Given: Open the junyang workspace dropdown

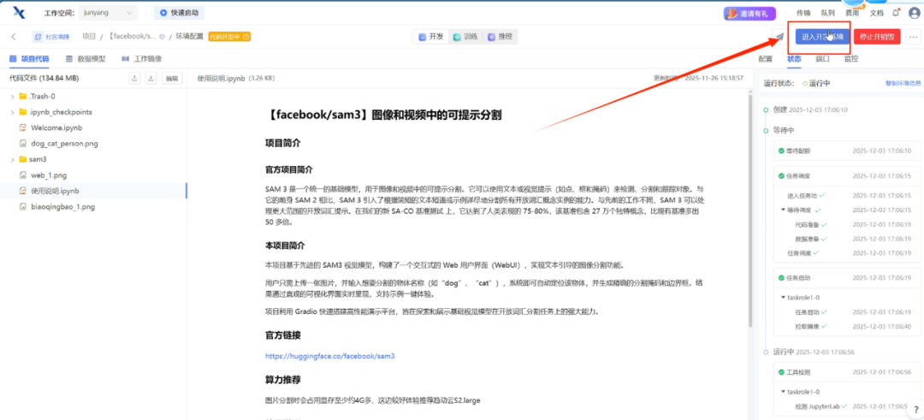Looking at the screenshot, I should tap(108, 12).
